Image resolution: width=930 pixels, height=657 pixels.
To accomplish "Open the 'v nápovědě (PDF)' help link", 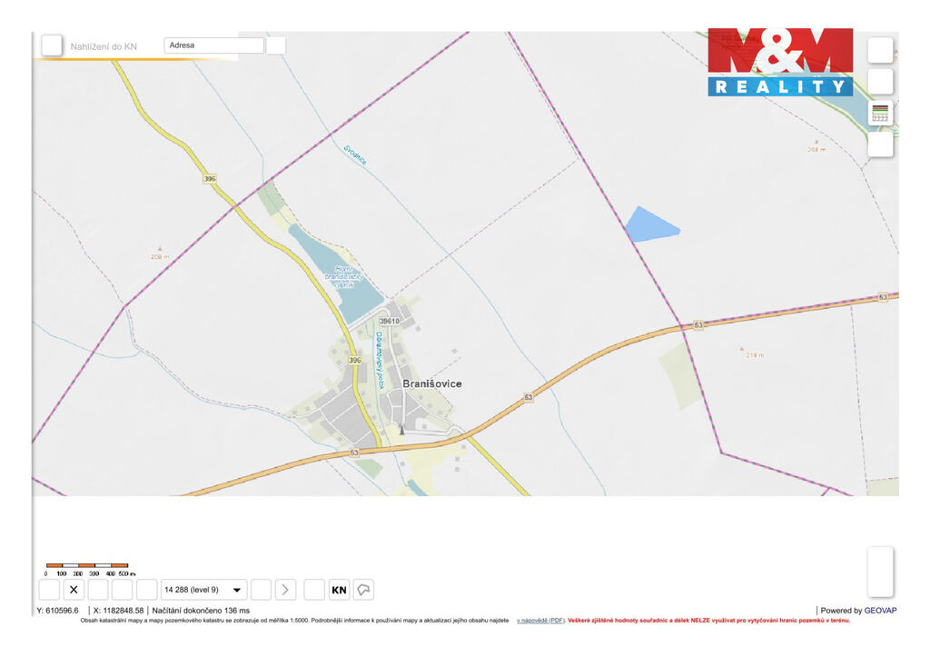I will tap(540, 621).
